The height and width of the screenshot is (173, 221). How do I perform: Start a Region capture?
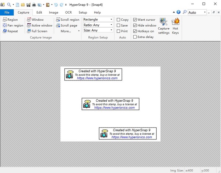[x=10, y=20]
